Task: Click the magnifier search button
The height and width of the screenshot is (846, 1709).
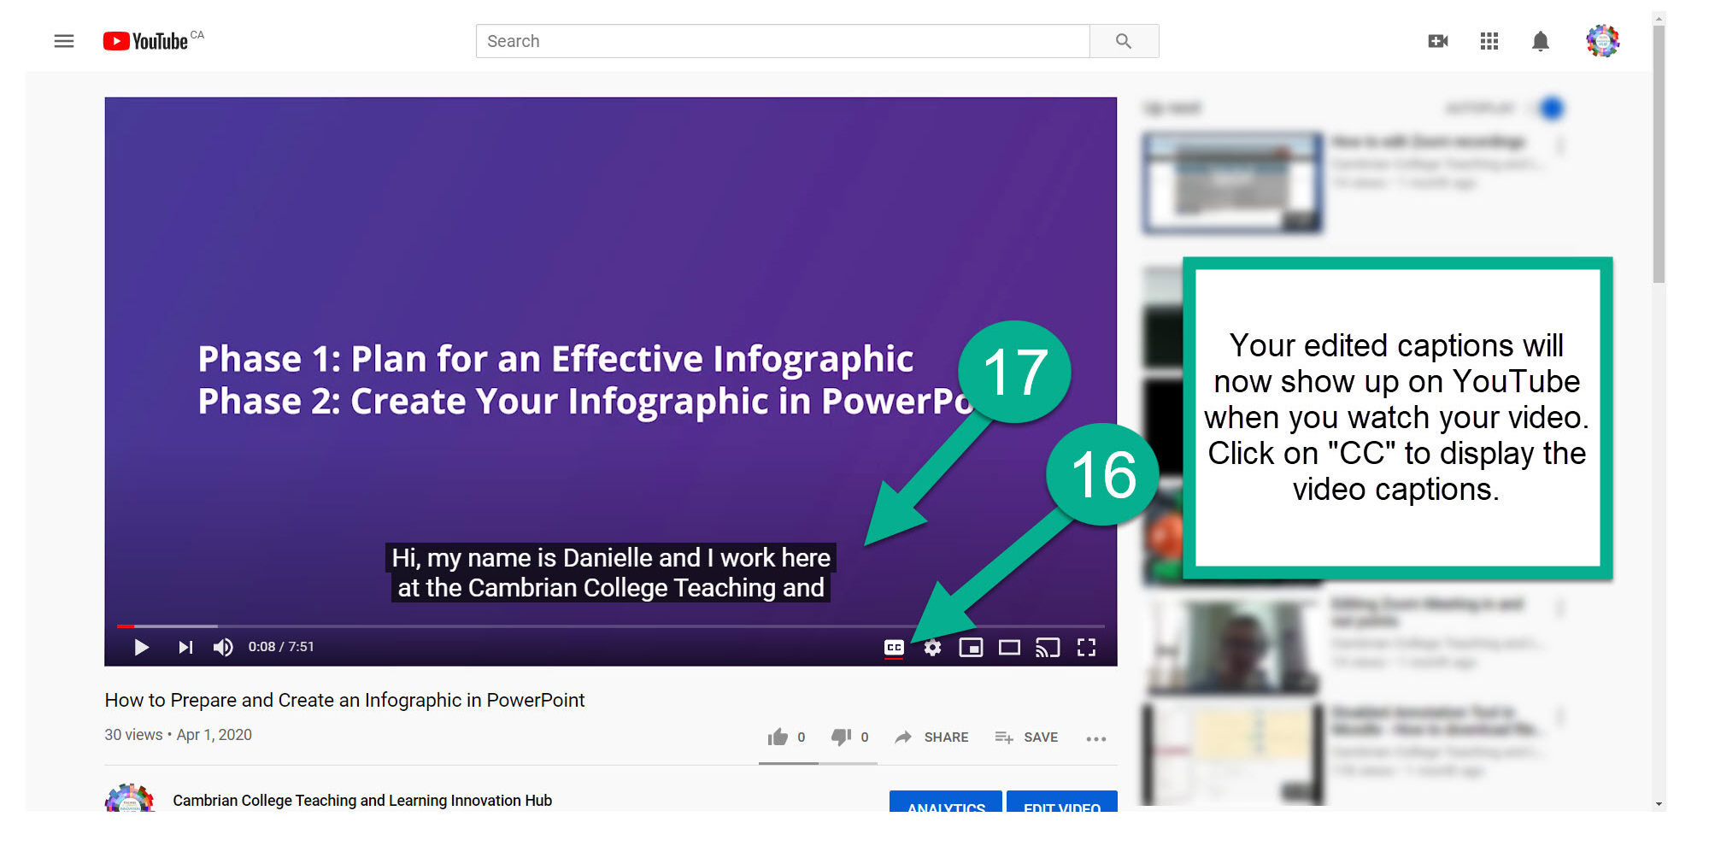Action: click(x=1124, y=41)
